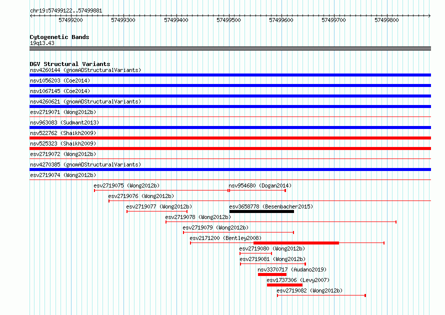Select nsv963083 (Sudmant2013) label
The image size is (445, 315).
pos(64,122)
